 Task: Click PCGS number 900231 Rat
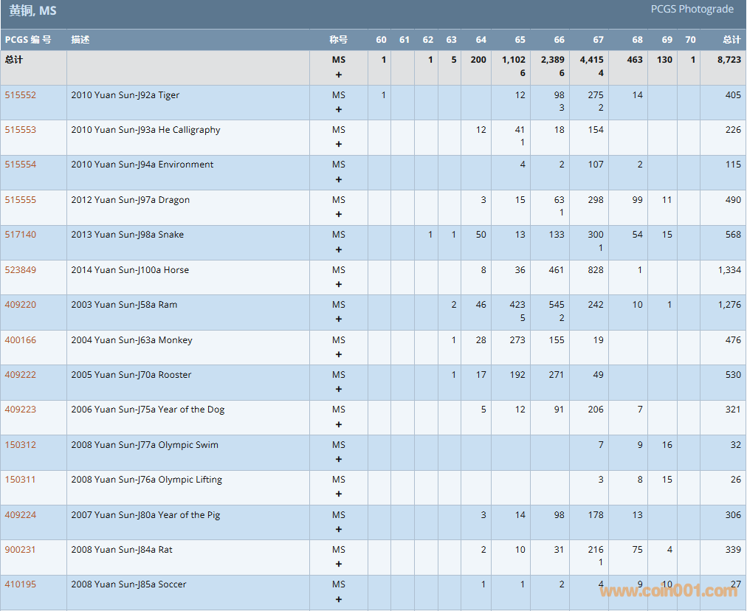coord(21,550)
